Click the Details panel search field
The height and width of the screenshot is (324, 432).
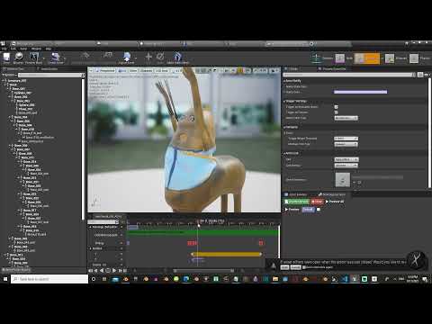point(349,75)
